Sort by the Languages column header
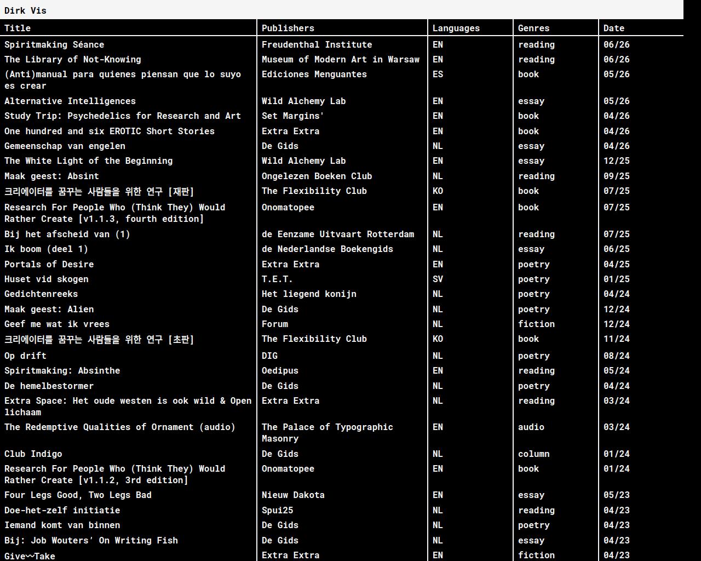Viewport: 701px width, 561px height. coord(456,28)
